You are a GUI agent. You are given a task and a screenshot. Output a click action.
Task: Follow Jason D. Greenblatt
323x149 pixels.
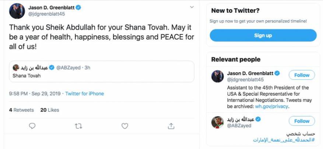tap(302, 75)
